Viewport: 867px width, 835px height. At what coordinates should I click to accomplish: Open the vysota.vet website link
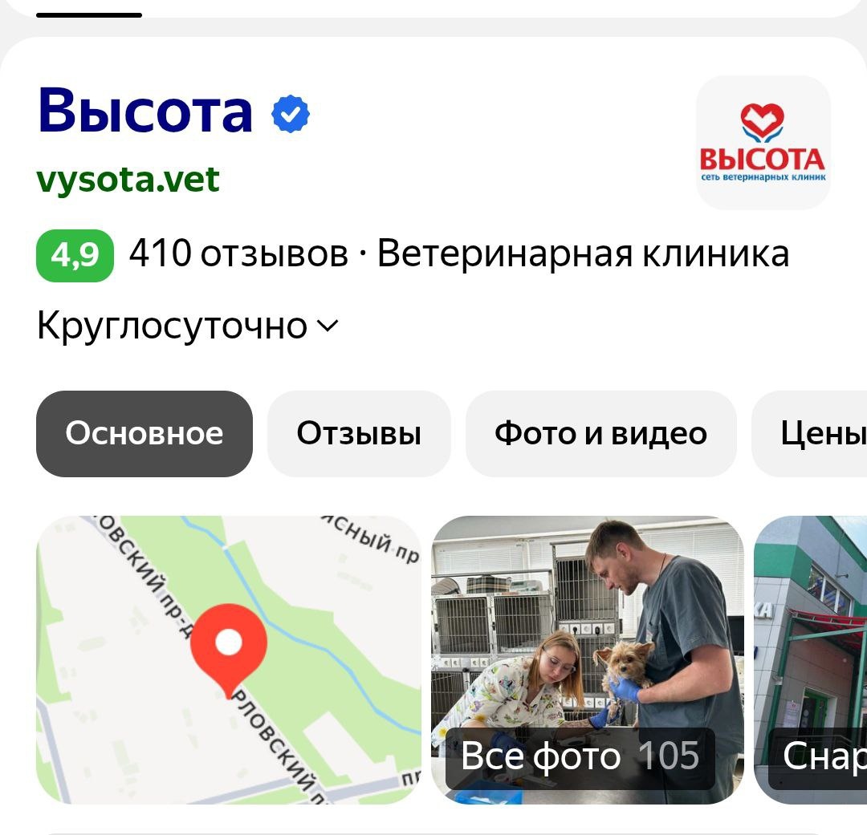128,180
